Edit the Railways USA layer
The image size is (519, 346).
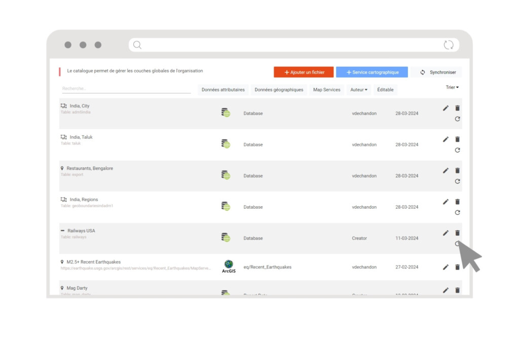pyautogui.click(x=446, y=233)
